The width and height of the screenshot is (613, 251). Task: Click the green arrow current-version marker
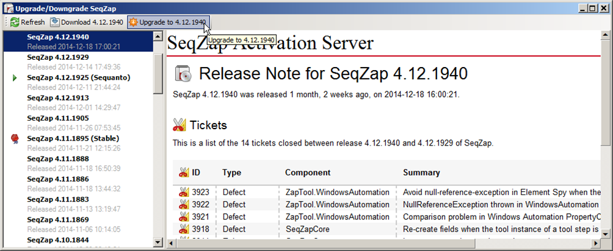[15, 78]
